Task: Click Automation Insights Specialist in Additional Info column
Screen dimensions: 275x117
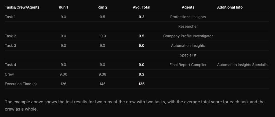Action: point(243,65)
